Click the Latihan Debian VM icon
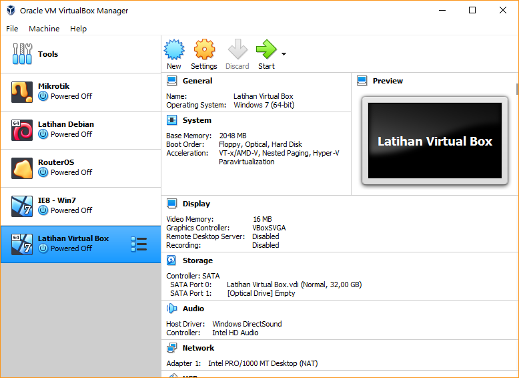519x378 pixels. click(22, 130)
